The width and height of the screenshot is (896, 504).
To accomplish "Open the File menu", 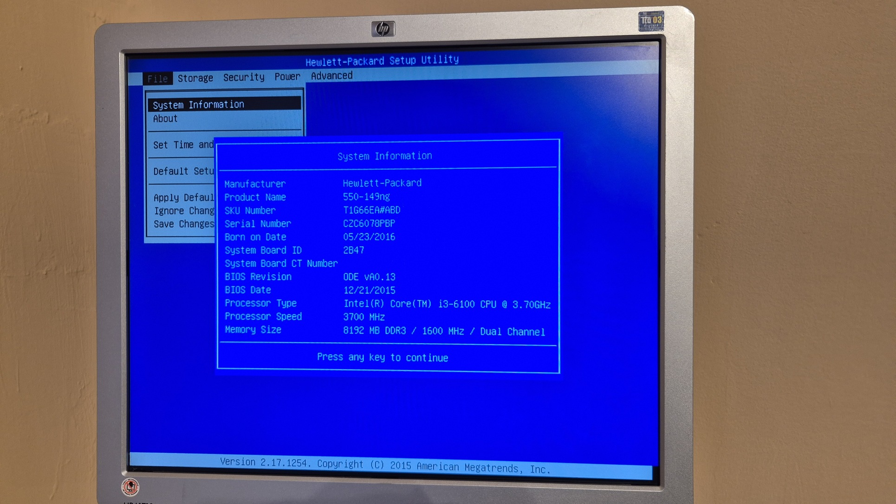I will tap(157, 79).
